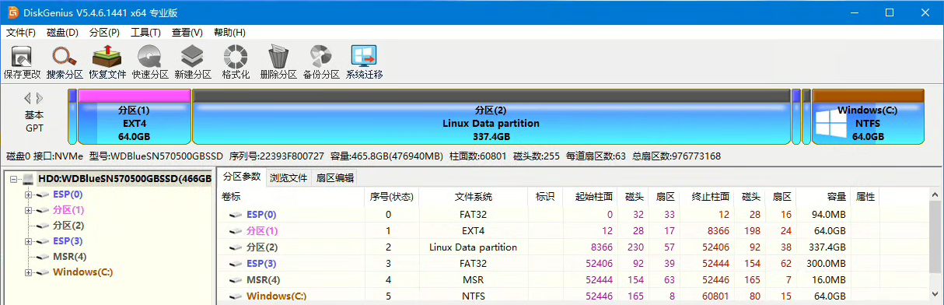This screenshot has width=944, height=305.
Task: Collapse the HD0:WDBlueSN570500GBSSD tree node
Action: [14, 179]
